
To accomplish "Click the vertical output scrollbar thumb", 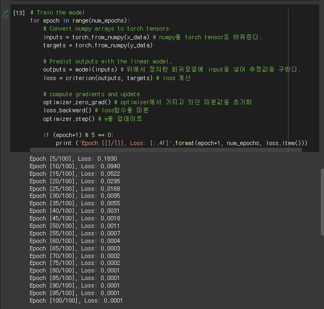I will [x=322, y=202].
